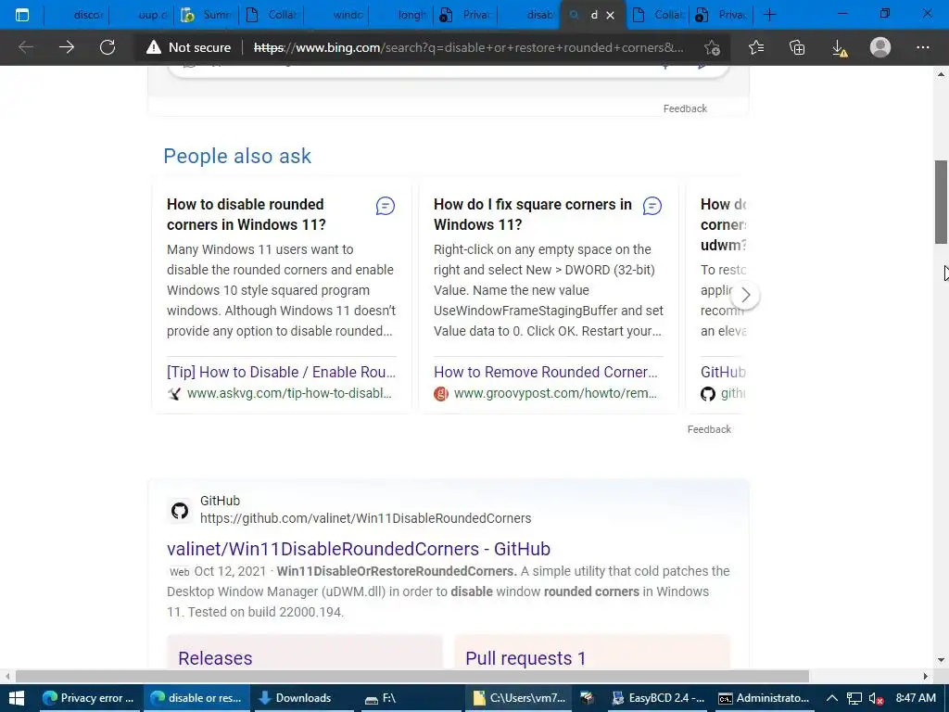Image resolution: width=949 pixels, height=712 pixels.
Task: Switch to the 'Summ' tab
Action: point(207,15)
